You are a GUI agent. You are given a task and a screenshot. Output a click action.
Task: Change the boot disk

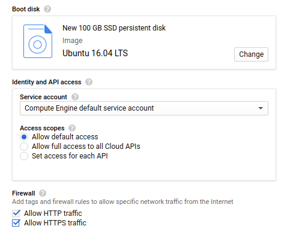pyautogui.click(x=251, y=54)
